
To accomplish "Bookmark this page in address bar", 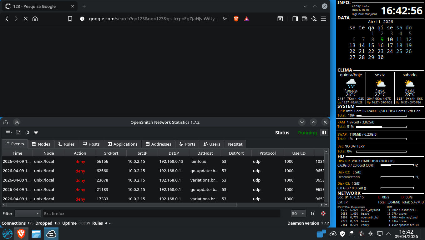I will coord(70,19).
